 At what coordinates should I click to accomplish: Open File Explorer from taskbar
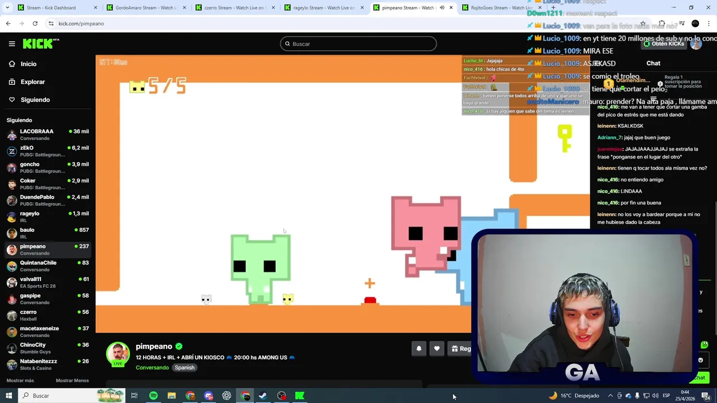(x=171, y=396)
